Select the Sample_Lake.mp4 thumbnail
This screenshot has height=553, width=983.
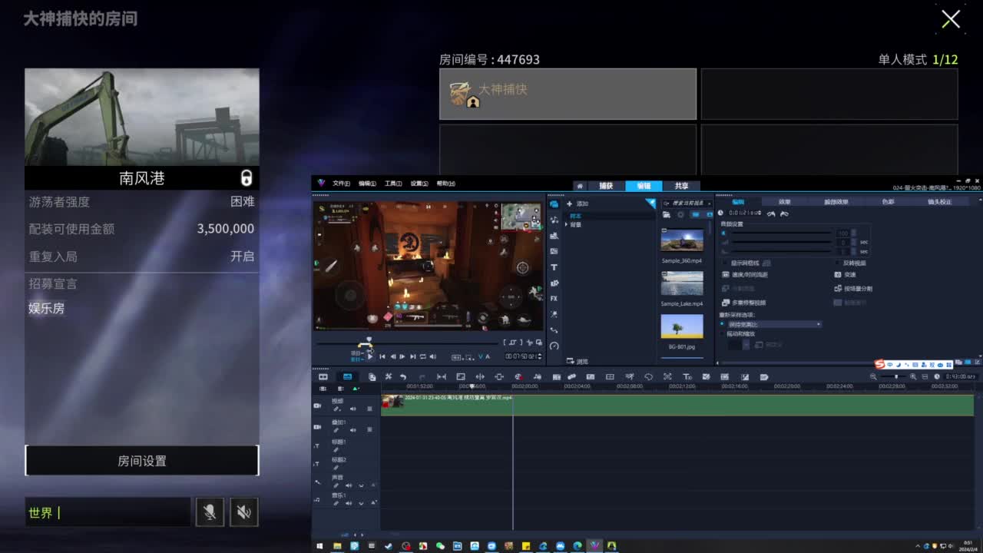click(x=682, y=283)
